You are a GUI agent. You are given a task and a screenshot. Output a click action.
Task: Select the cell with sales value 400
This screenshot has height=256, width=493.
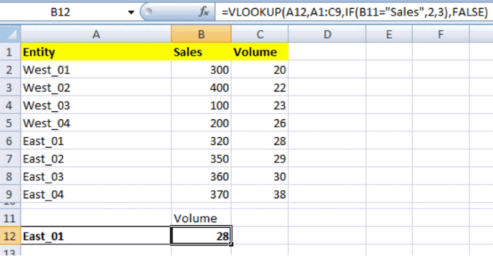(x=202, y=88)
